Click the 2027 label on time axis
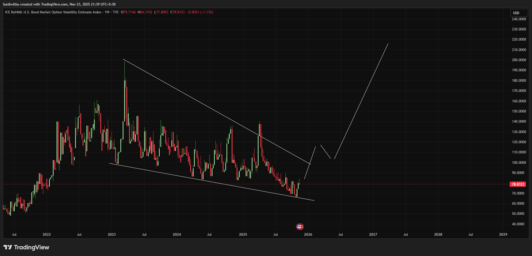The image size is (532, 256). pyautogui.click(x=373, y=234)
